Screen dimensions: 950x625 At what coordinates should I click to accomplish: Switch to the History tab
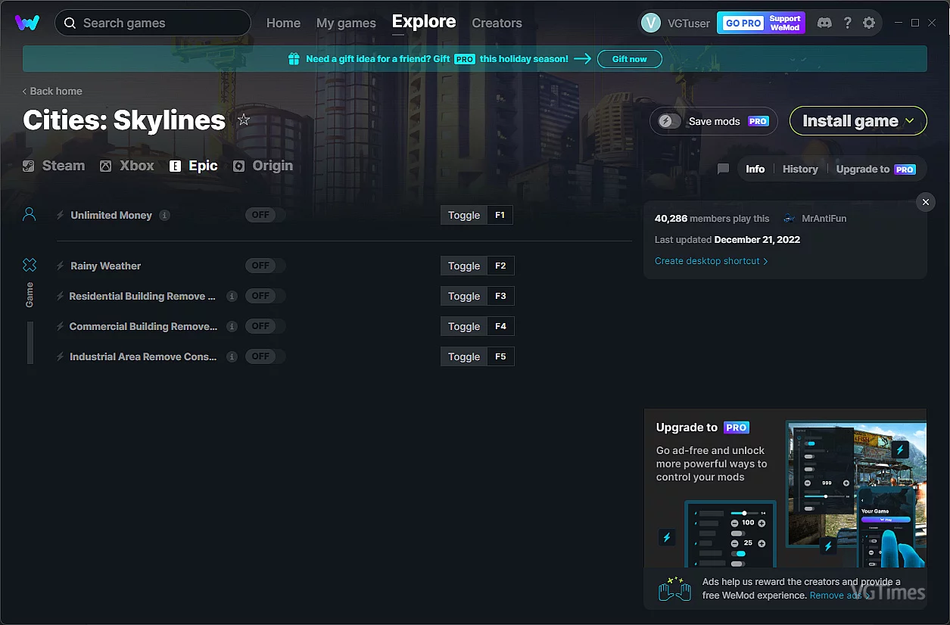(800, 169)
